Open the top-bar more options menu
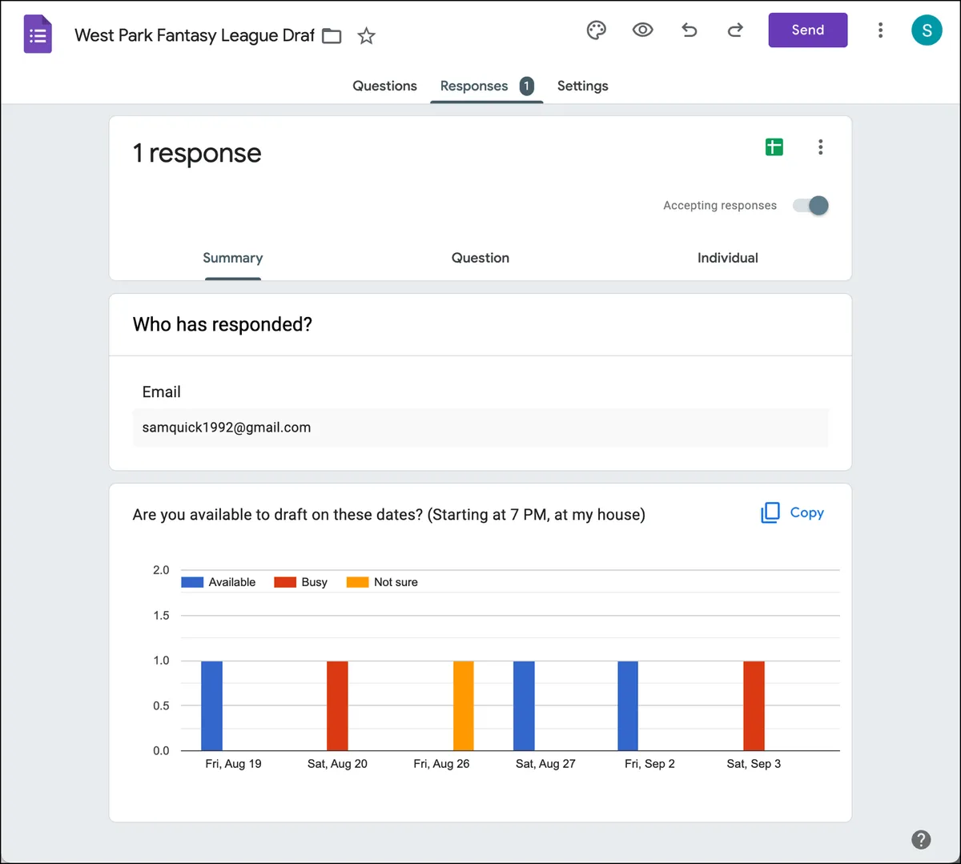 coord(880,30)
